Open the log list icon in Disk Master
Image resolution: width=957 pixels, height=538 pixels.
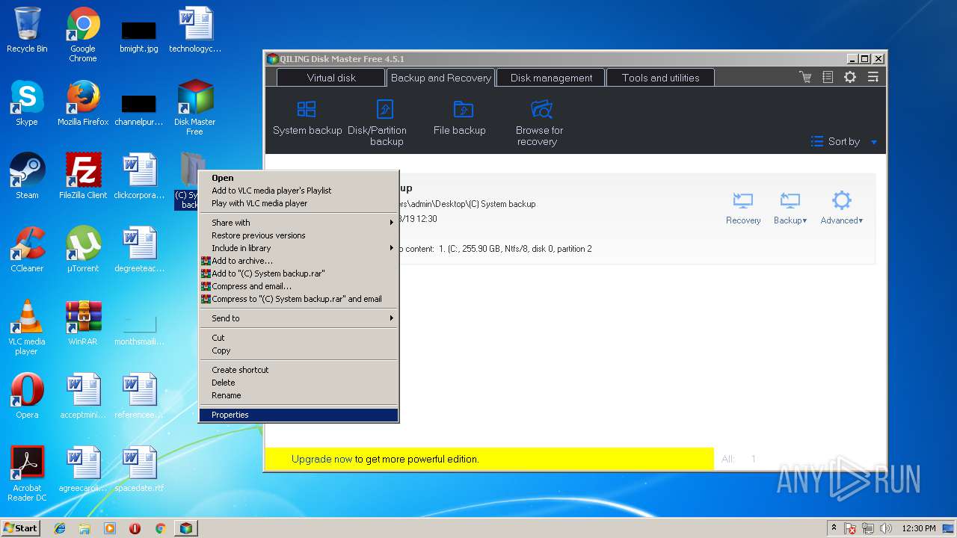pyautogui.click(x=828, y=77)
